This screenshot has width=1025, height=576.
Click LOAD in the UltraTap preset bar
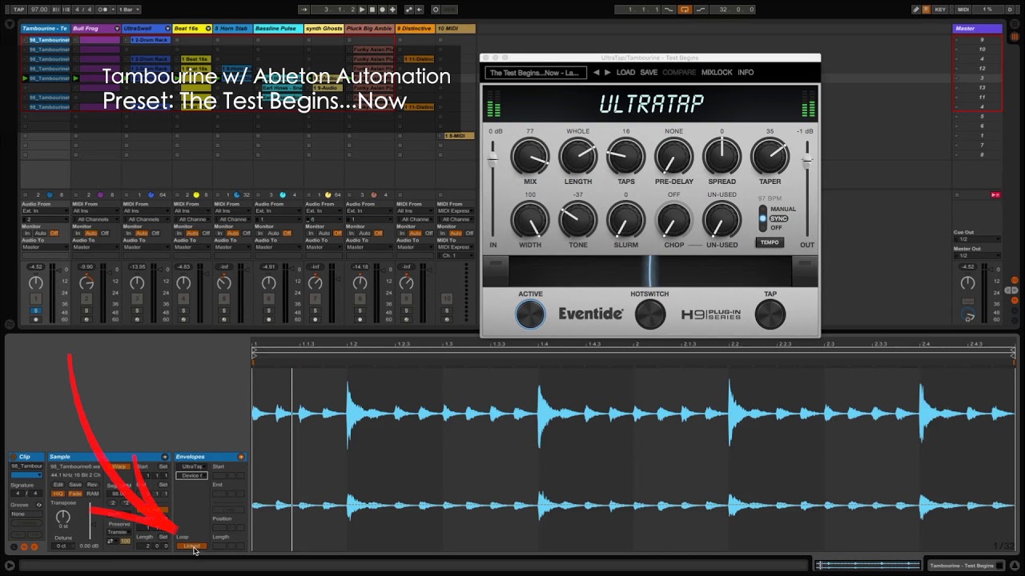click(x=625, y=72)
